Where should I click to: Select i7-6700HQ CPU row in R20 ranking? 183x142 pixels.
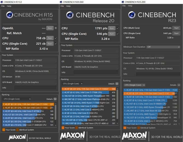click(89, 106)
